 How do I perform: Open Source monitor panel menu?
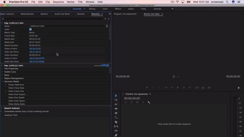pos(162,14)
